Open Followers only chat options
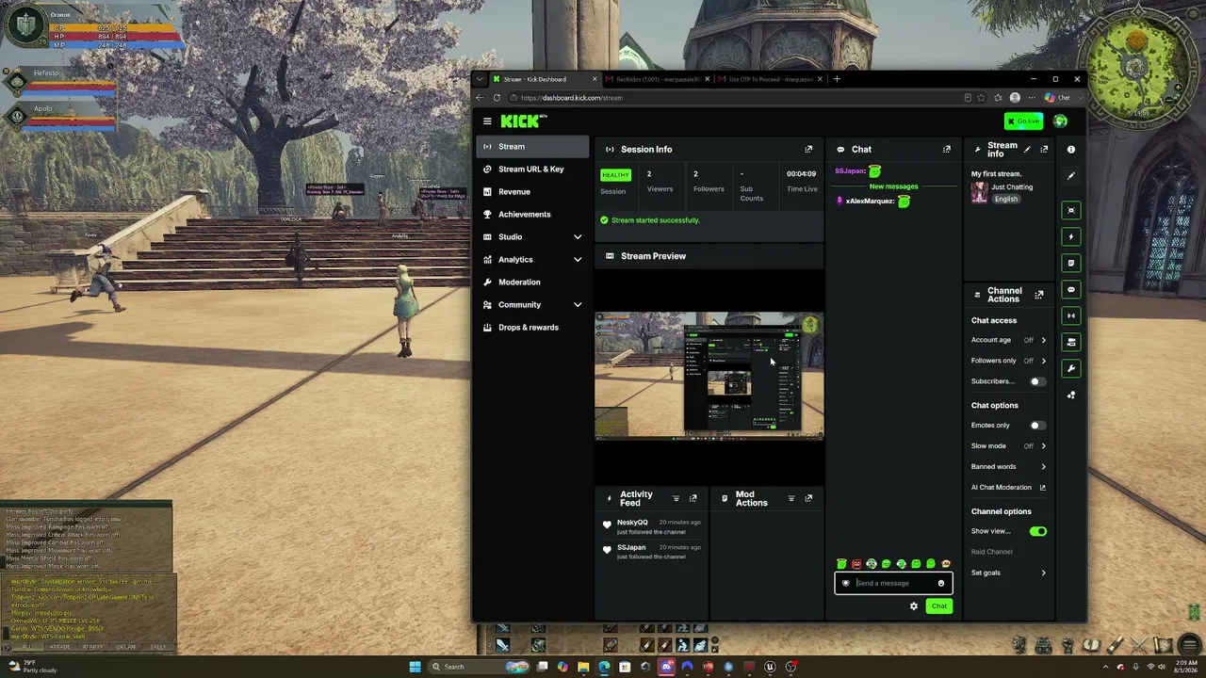 pos(1009,361)
